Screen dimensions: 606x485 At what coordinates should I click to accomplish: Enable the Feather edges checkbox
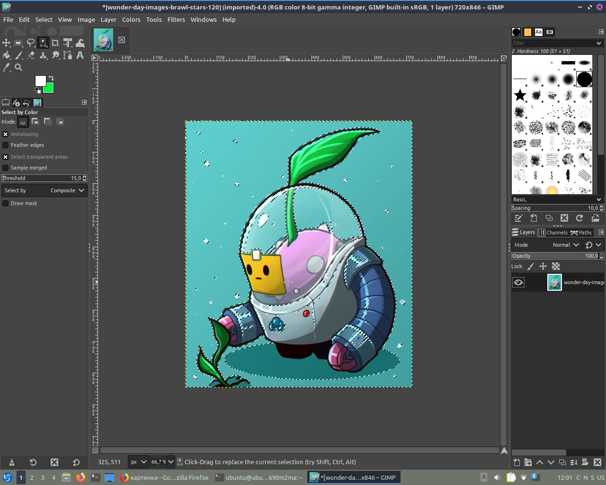click(6, 145)
